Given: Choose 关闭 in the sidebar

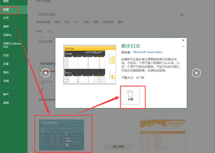Looking at the screenshot, I should [x=6, y=81].
